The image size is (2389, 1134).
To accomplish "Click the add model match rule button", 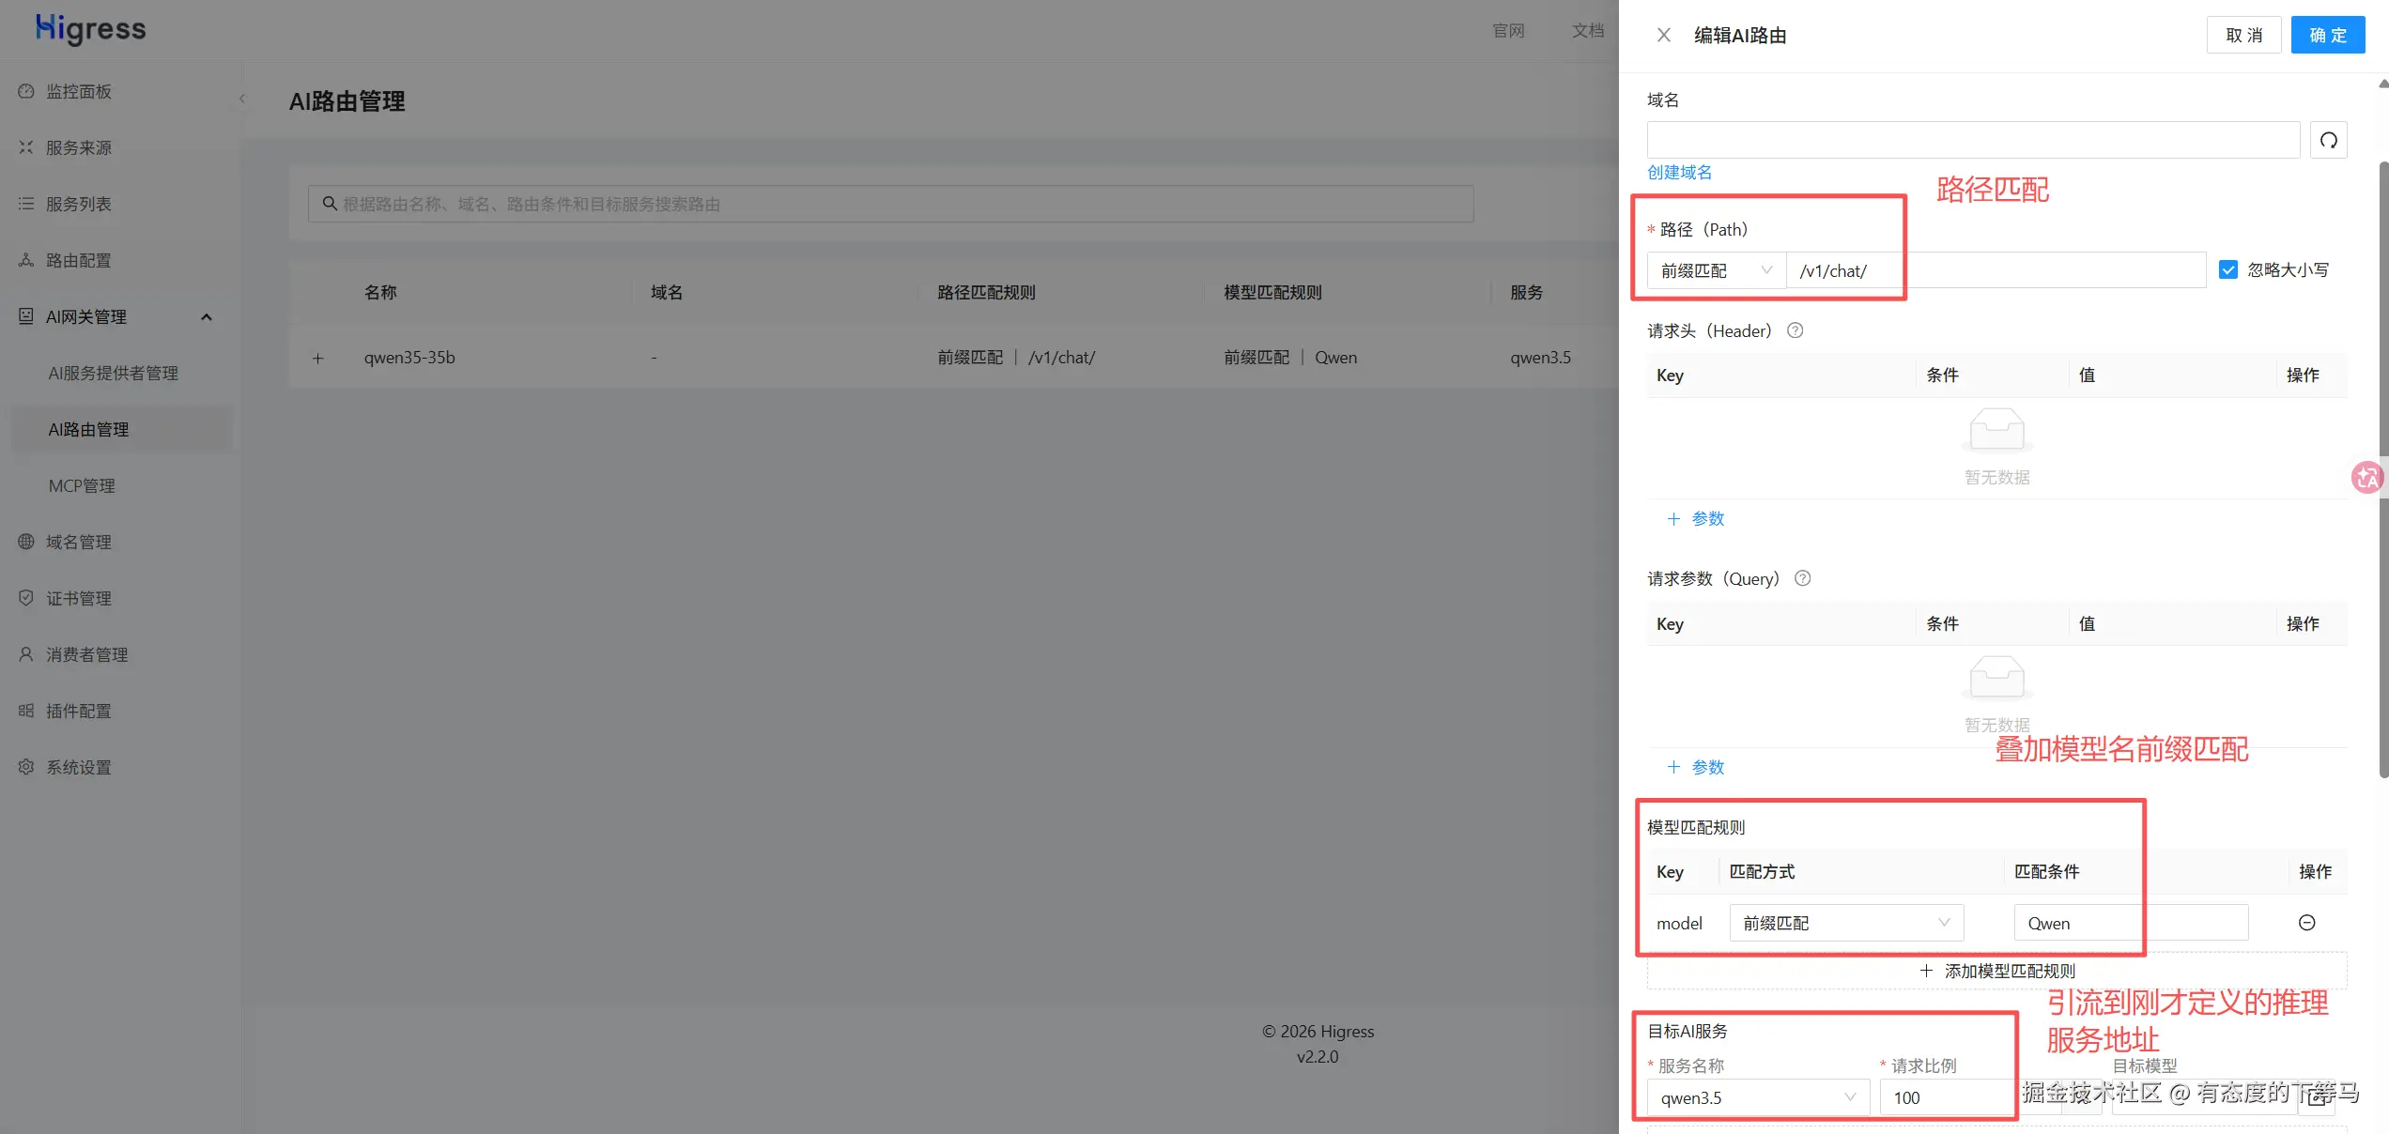I will point(1996,971).
